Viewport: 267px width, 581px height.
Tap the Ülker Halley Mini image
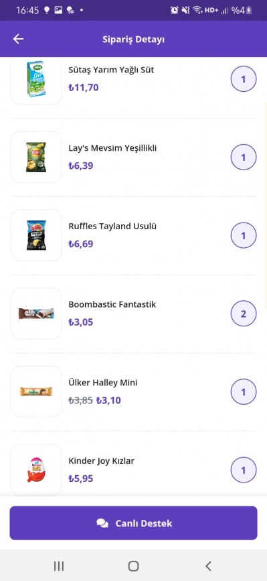click(36, 391)
